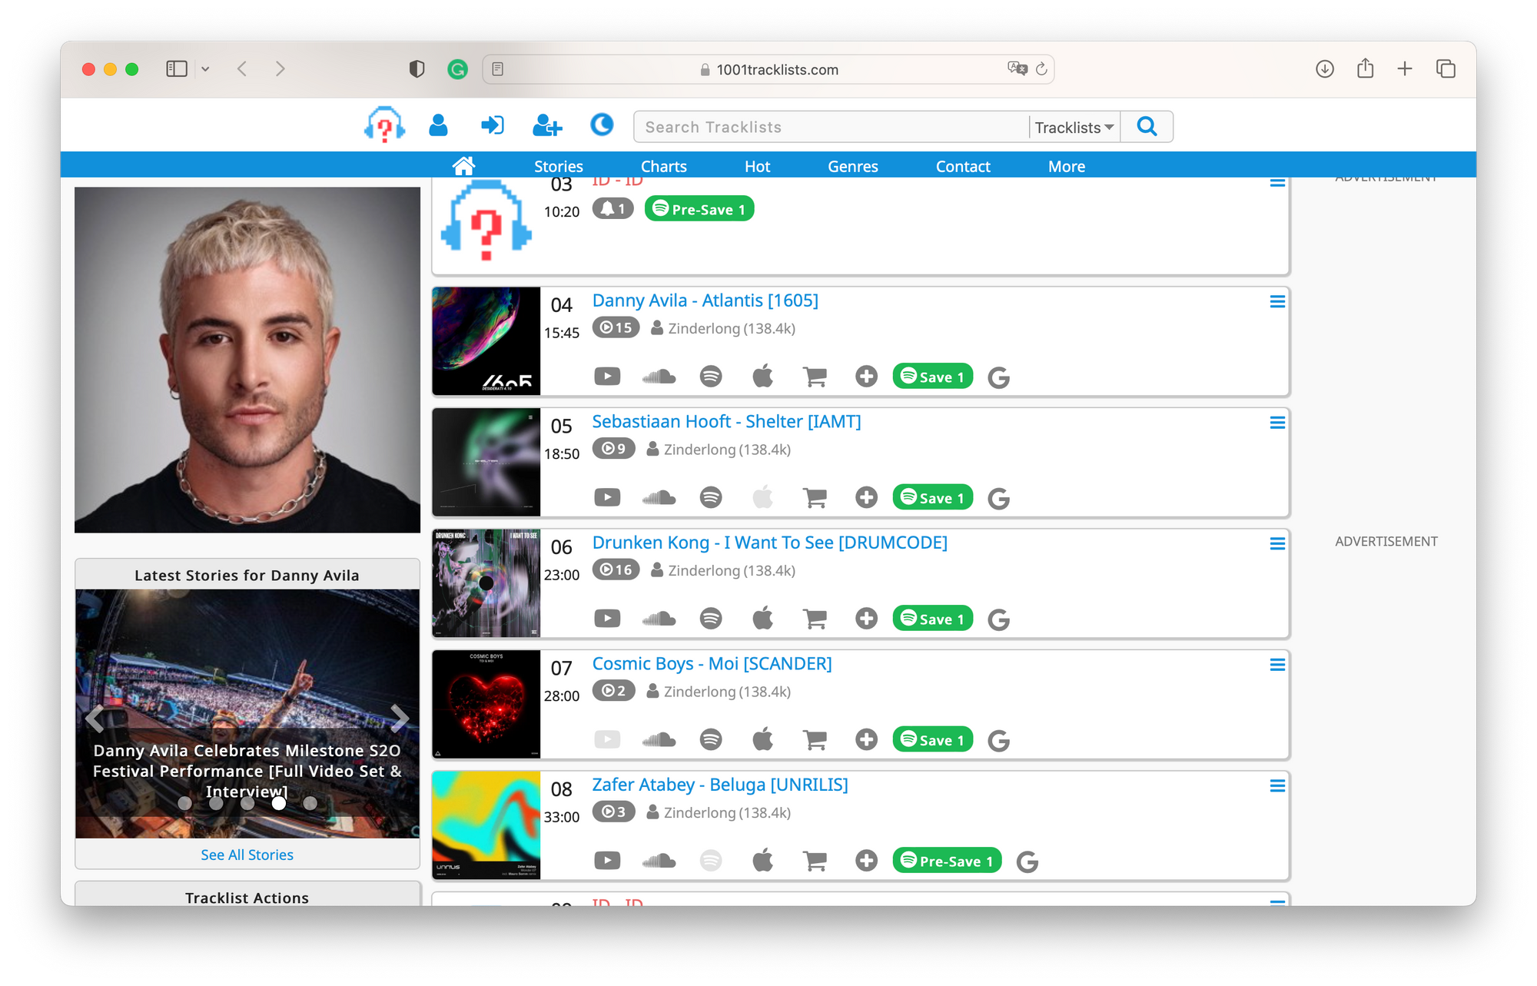Open the Tracklists search type dropdown

coord(1074,128)
